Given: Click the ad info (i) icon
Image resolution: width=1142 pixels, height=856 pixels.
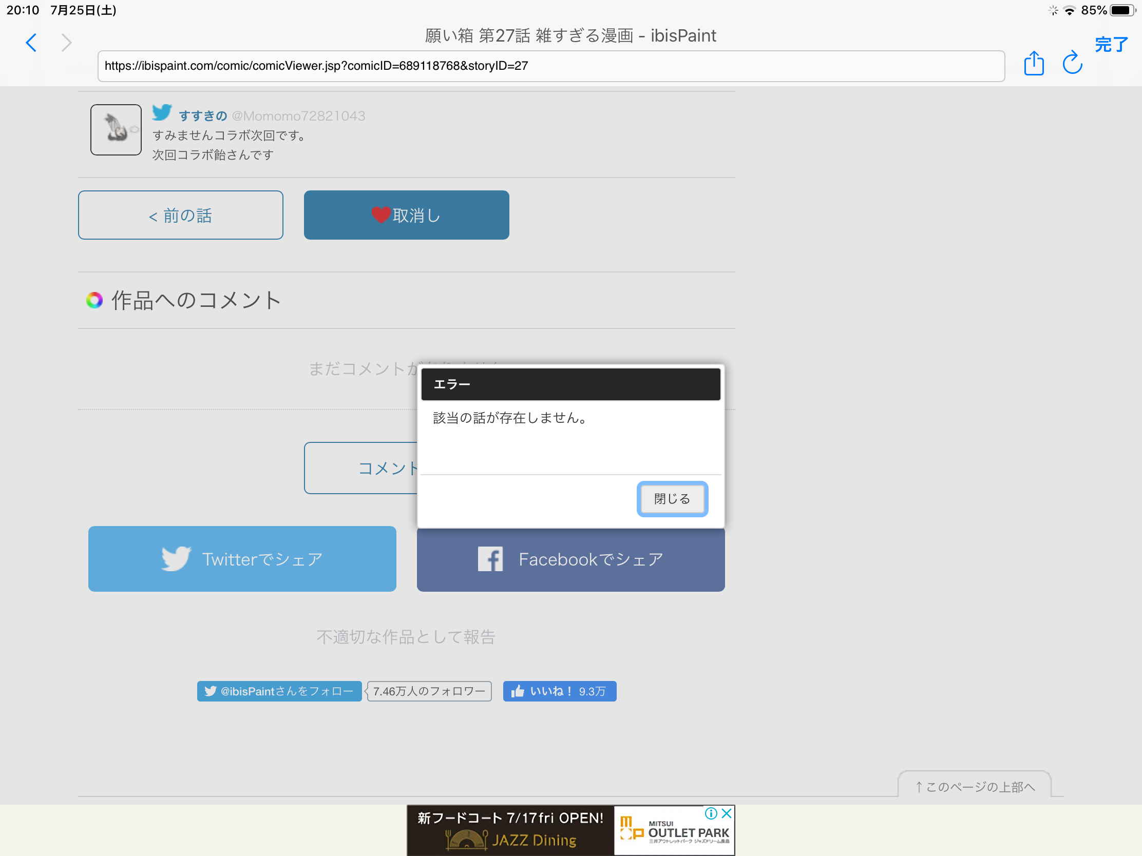Looking at the screenshot, I should click(x=711, y=814).
